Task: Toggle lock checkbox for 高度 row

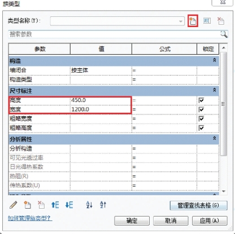Action: 201,100
